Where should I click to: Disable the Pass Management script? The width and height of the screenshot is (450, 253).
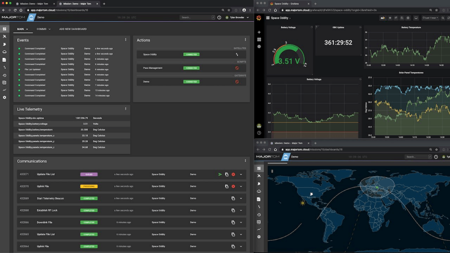237,68
